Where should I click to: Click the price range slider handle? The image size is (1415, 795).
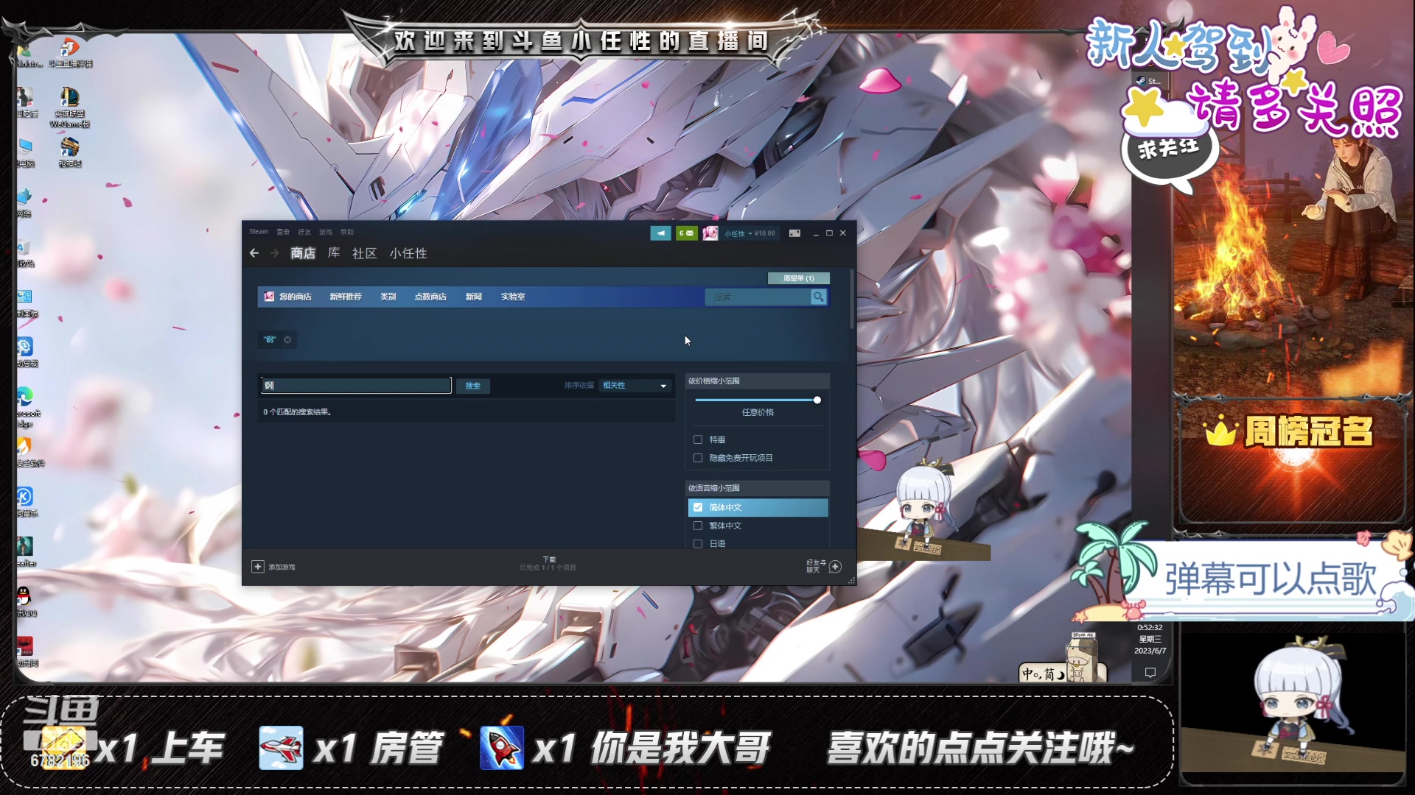click(817, 400)
